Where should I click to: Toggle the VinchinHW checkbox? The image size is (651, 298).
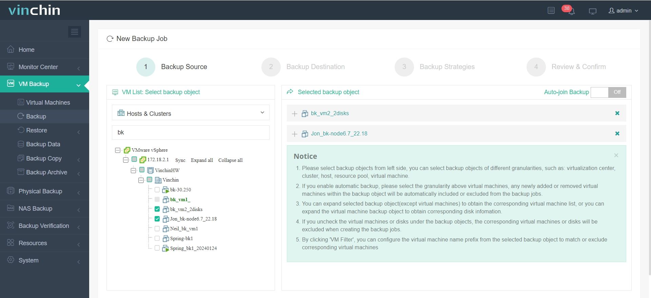142,170
